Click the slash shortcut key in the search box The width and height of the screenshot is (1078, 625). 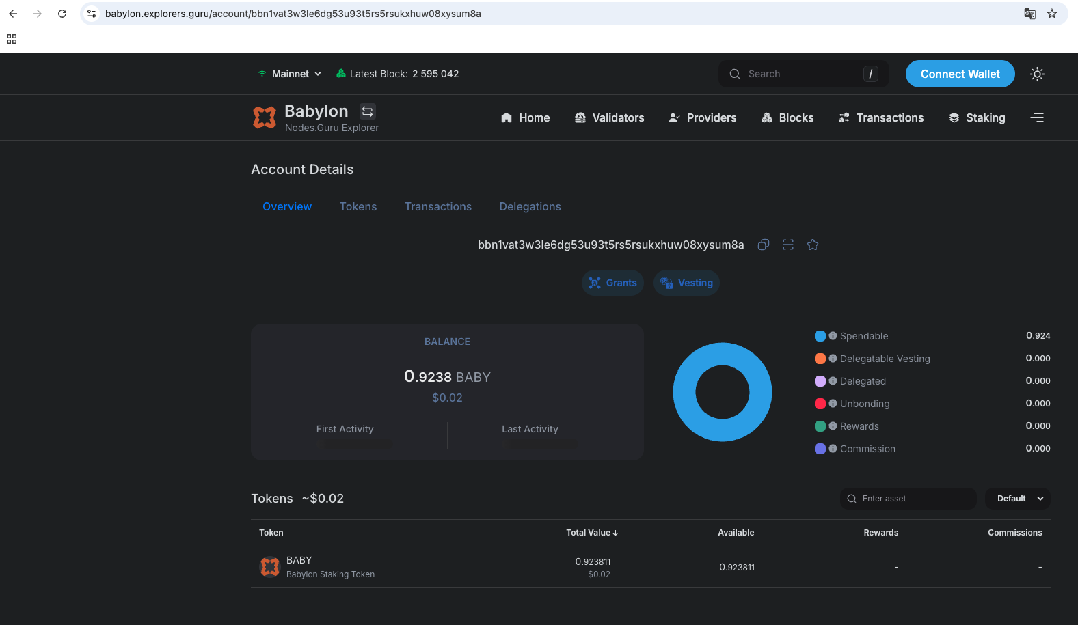tap(870, 74)
